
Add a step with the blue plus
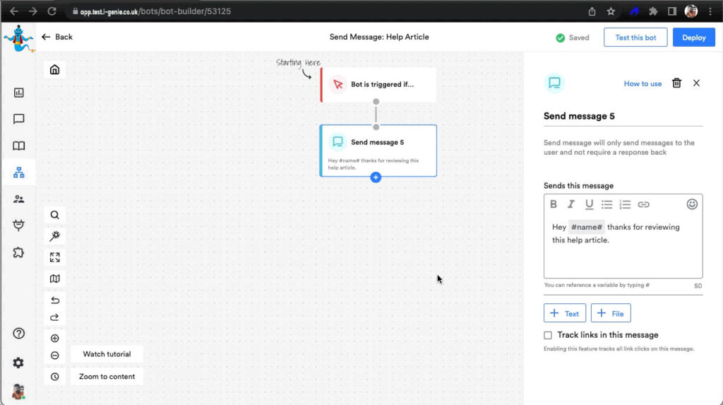(376, 177)
